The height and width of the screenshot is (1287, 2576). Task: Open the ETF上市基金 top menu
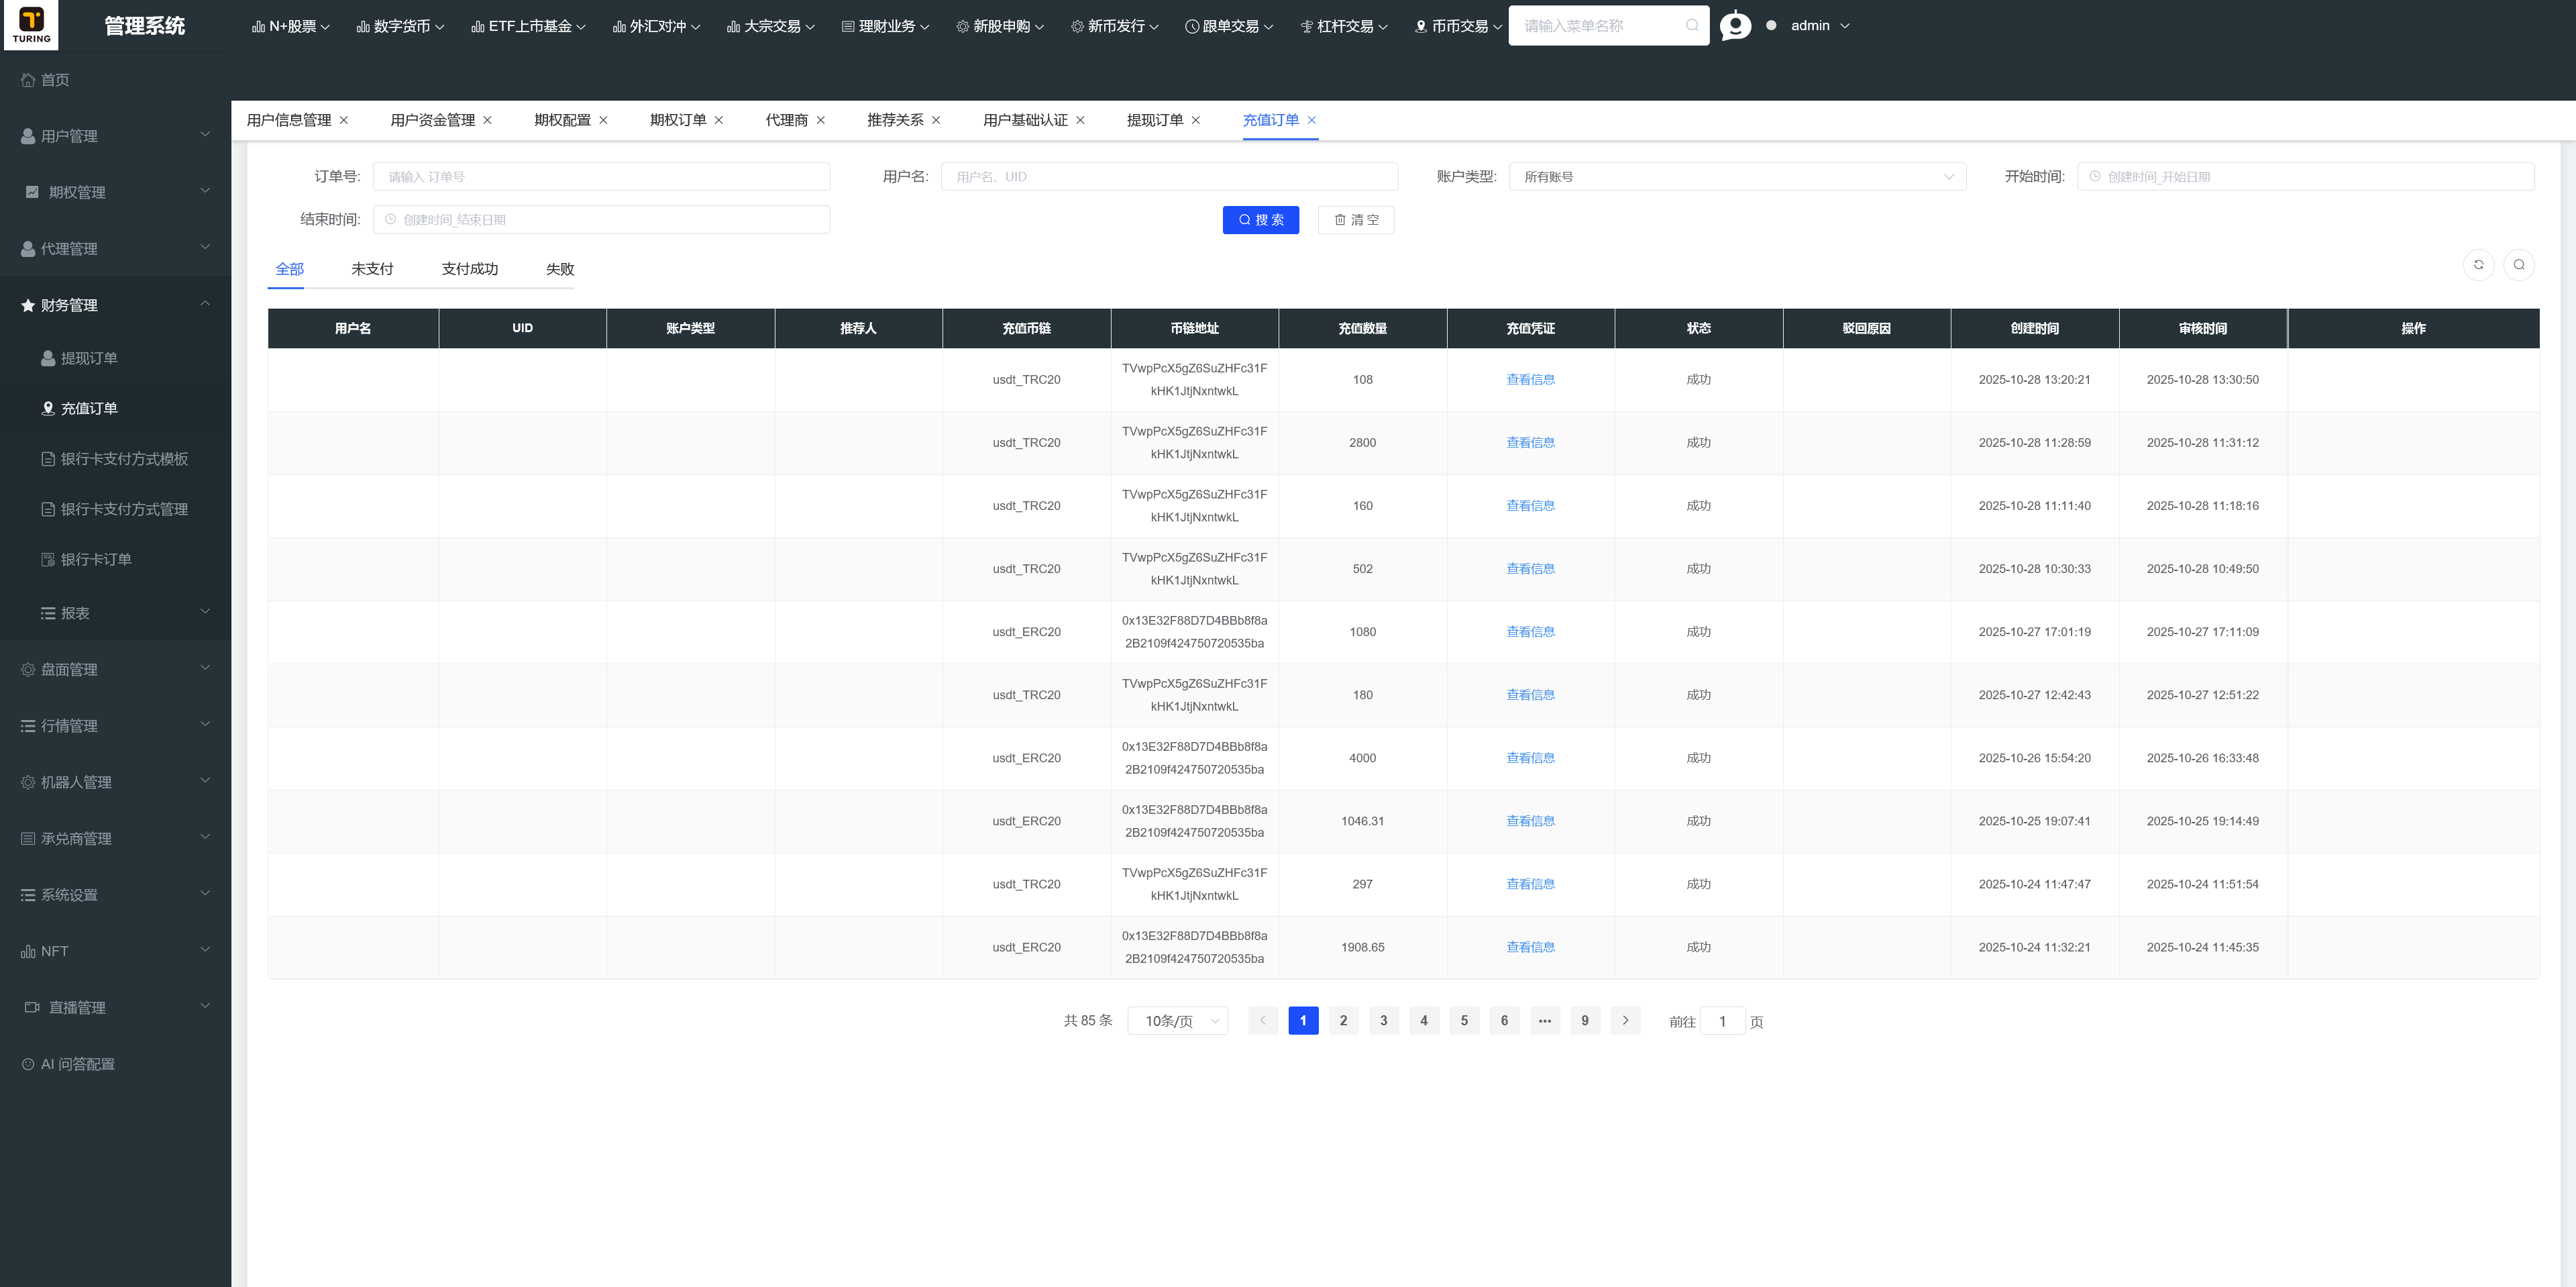point(528,26)
